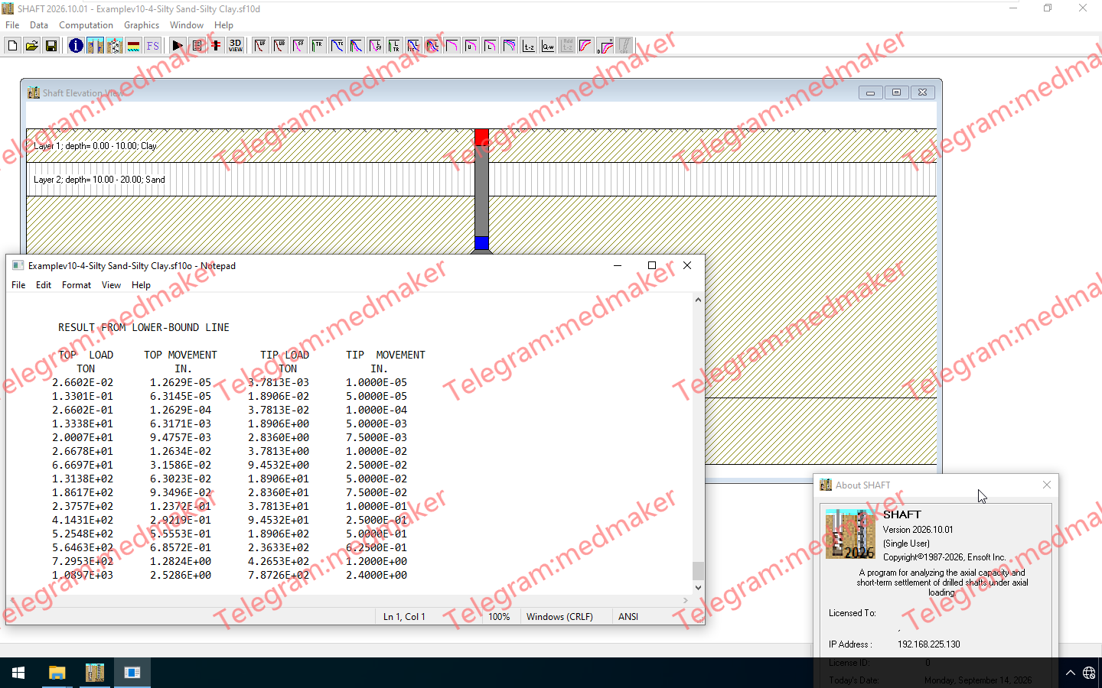Run the analysis with the play icon
The image size is (1102, 688).
click(178, 46)
